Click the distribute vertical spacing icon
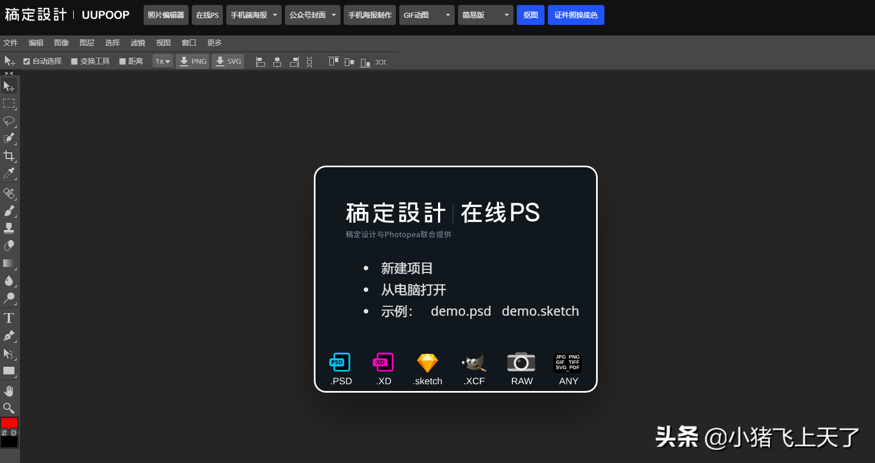This screenshot has width=875, height=463. click(x=309, y=62)
